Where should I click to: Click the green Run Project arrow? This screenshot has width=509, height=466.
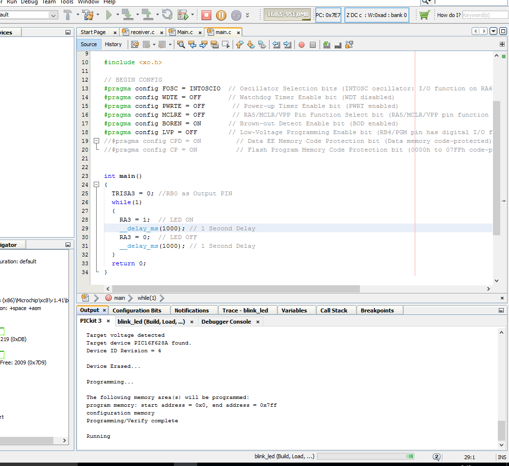click(x=109, y=15)
